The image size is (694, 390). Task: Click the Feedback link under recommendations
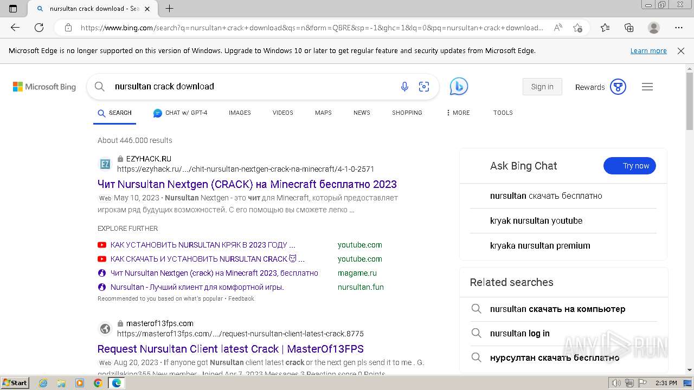(241, 298)
